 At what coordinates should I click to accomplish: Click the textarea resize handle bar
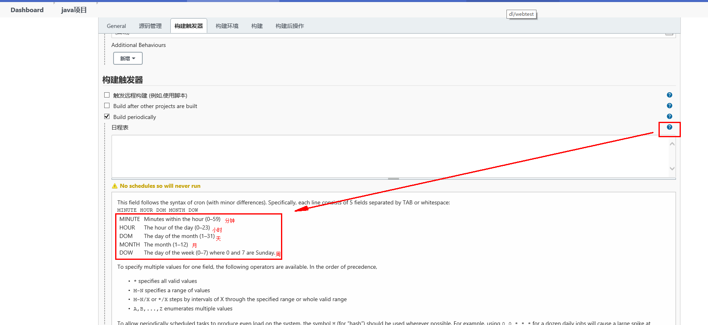pyautogui.click(x=394, y=178)
